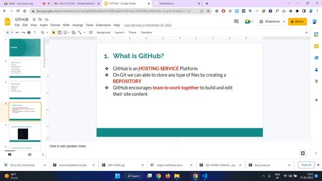
Task: Switch to the Inbox Gmail tab
Action: (76, 4)
